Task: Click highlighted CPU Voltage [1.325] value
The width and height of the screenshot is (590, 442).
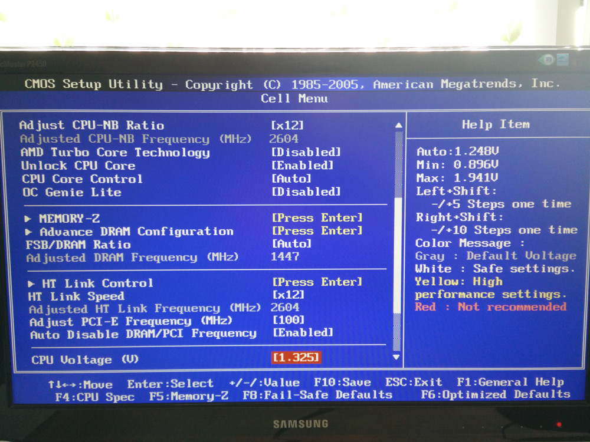Action: [x=296, y=358]
